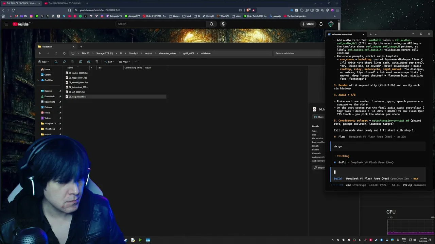The height and width of the screenshot is (244, 435).
Task: Open the Games bookmark folder
Action: 174,16
